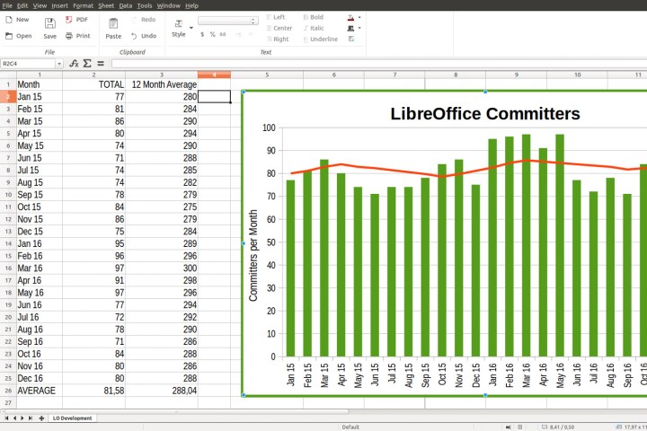This screenshot has width=647, height=431.
Task: Click the LibreOffice Committers chart title
Action: click(x=485, y=113)
